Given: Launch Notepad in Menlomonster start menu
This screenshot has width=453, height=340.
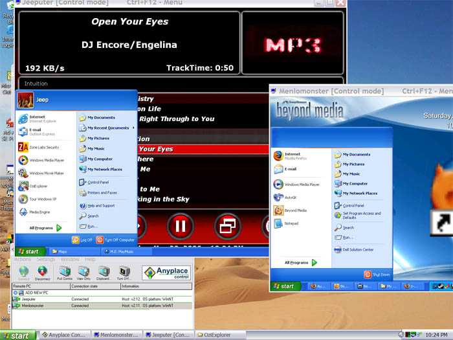Looking at the screenshot, I should (301, 223).
